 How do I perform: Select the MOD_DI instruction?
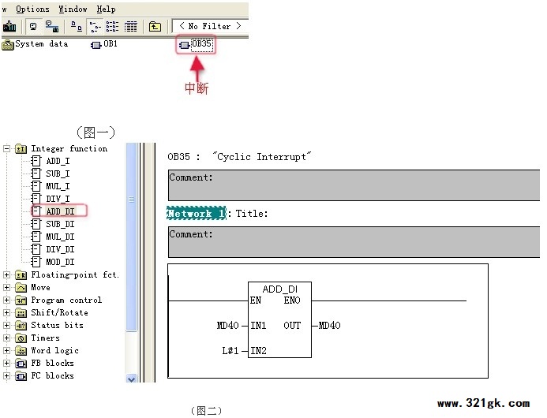pyautogui.click(x=54, y=262)
